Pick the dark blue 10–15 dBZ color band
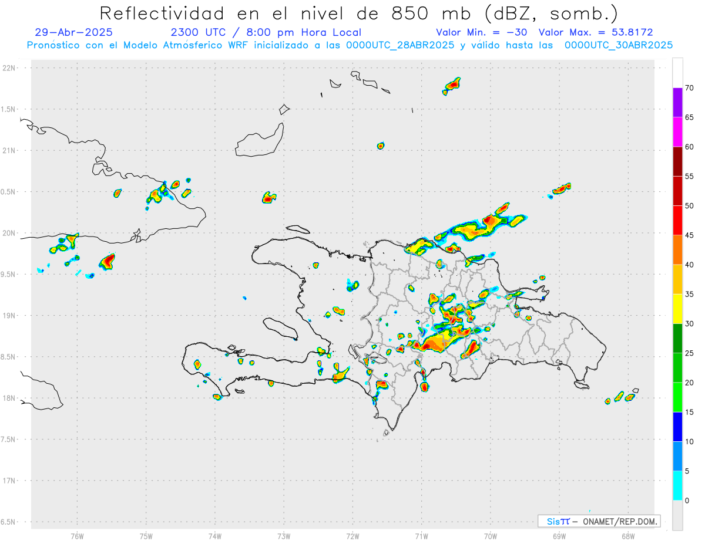This screenshot has width=705, height=544. [677, 427]
